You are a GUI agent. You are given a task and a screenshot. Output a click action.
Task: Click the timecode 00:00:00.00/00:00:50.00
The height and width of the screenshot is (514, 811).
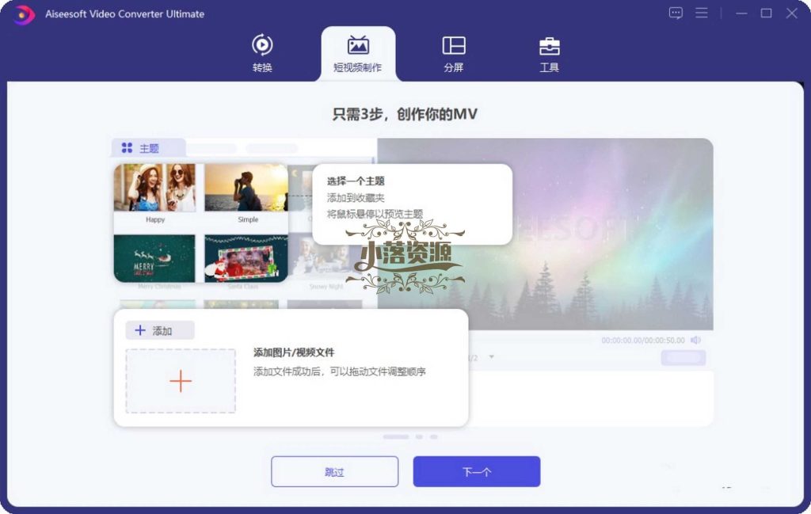pyautogui.click(x=643, y=341)
